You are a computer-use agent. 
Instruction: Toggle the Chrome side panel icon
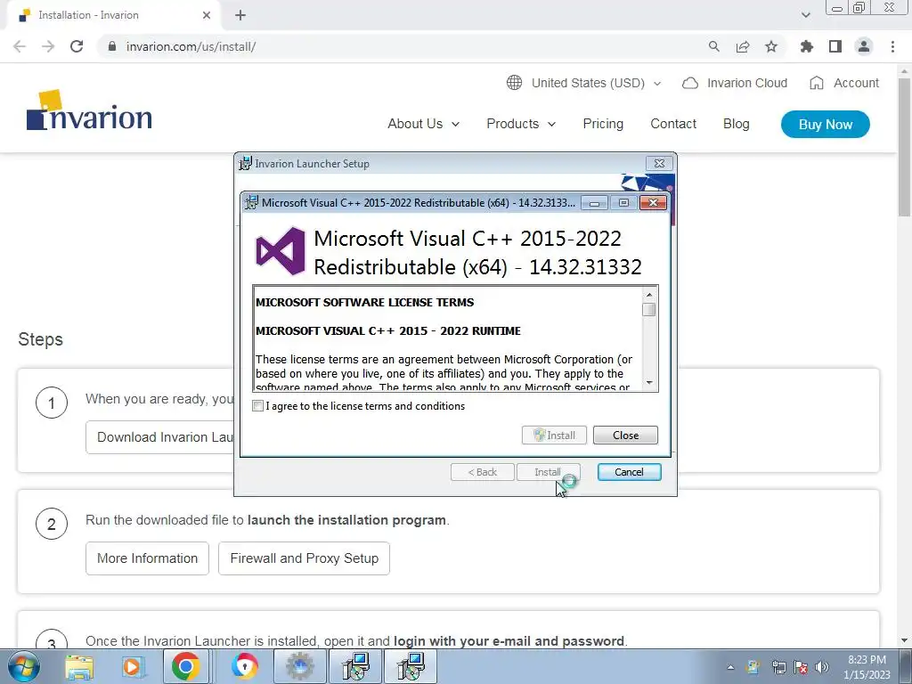coord(835,46)
